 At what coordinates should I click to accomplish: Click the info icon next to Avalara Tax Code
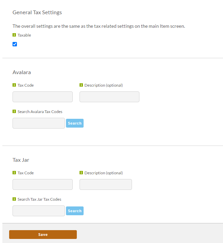click(x=14, y=85)
